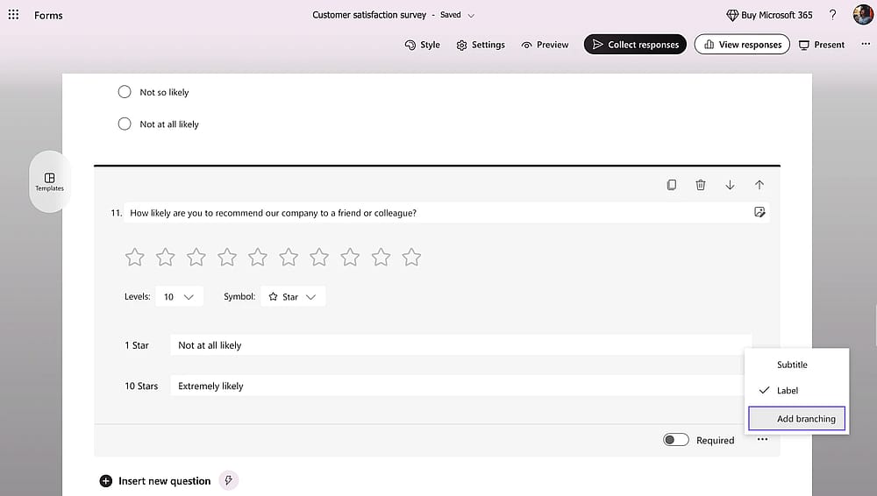Open form Settings
Screen dimensions: 877x496
pos(481,45)
